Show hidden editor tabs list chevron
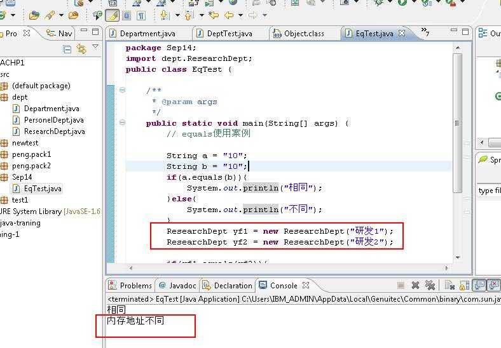The image size is (501, 348). coord(425,31)
